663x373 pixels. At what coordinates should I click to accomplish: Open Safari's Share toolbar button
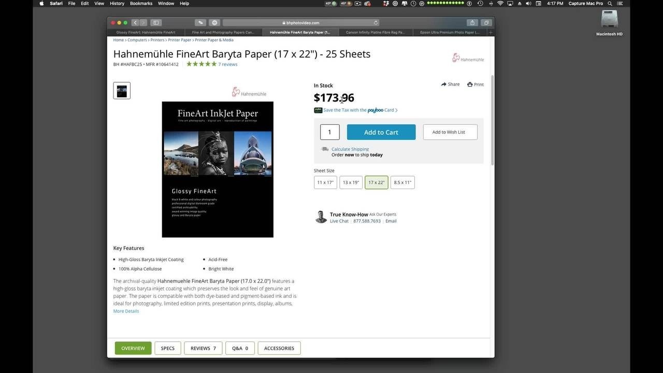472,23
